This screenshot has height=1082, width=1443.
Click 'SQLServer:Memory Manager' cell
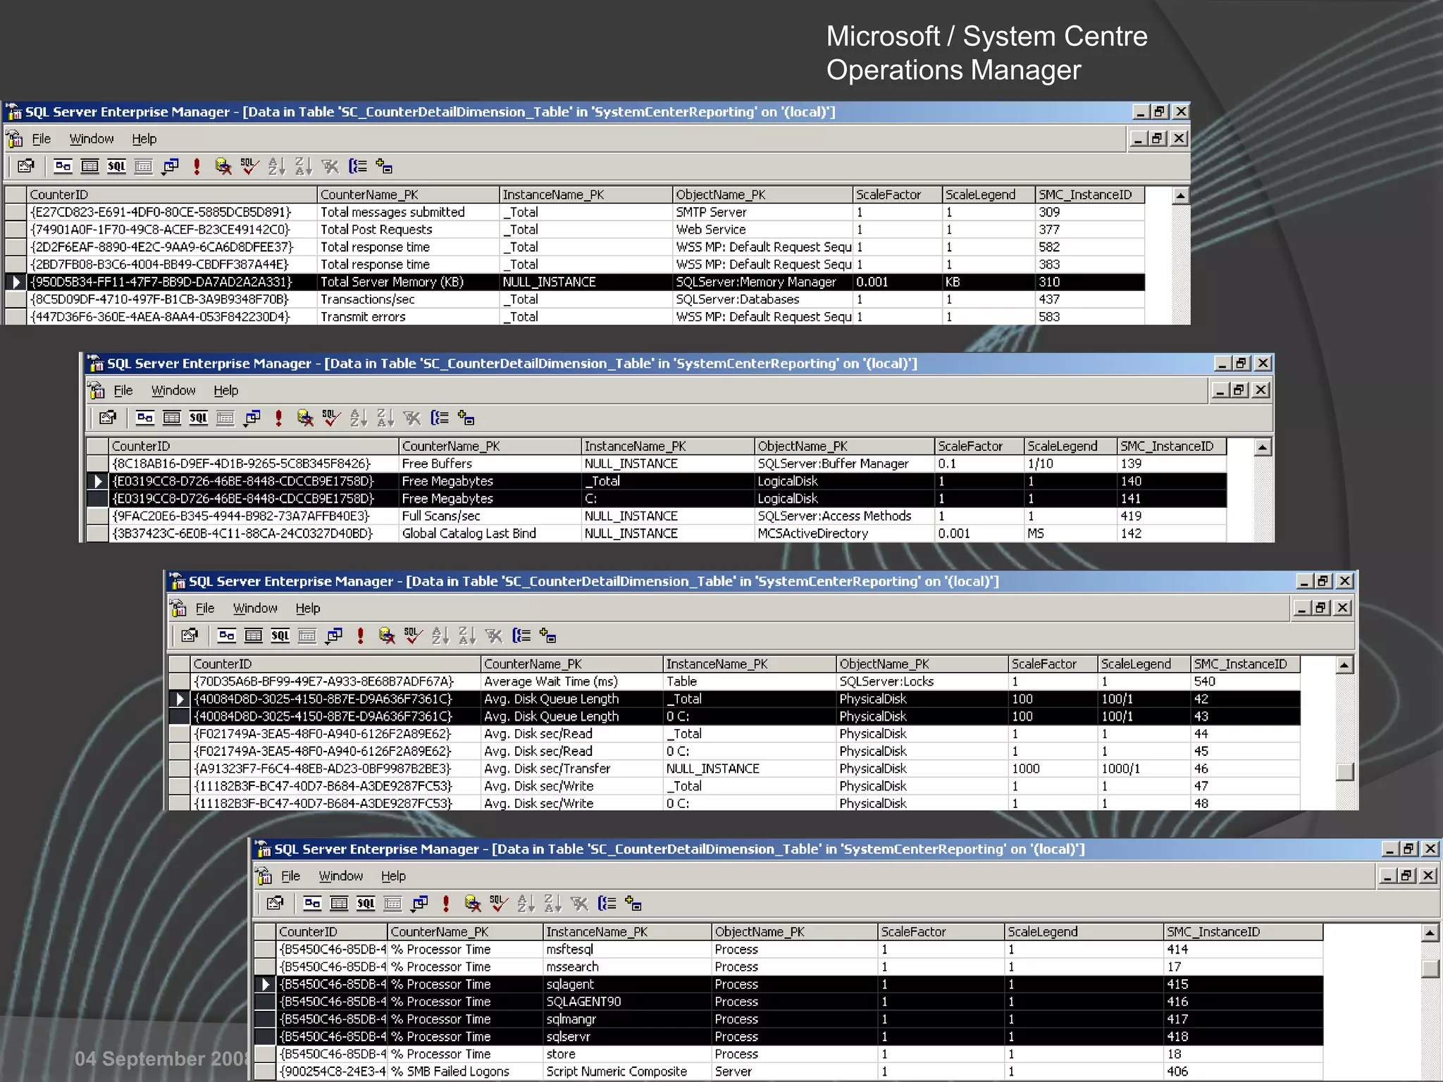coord(762,282)
